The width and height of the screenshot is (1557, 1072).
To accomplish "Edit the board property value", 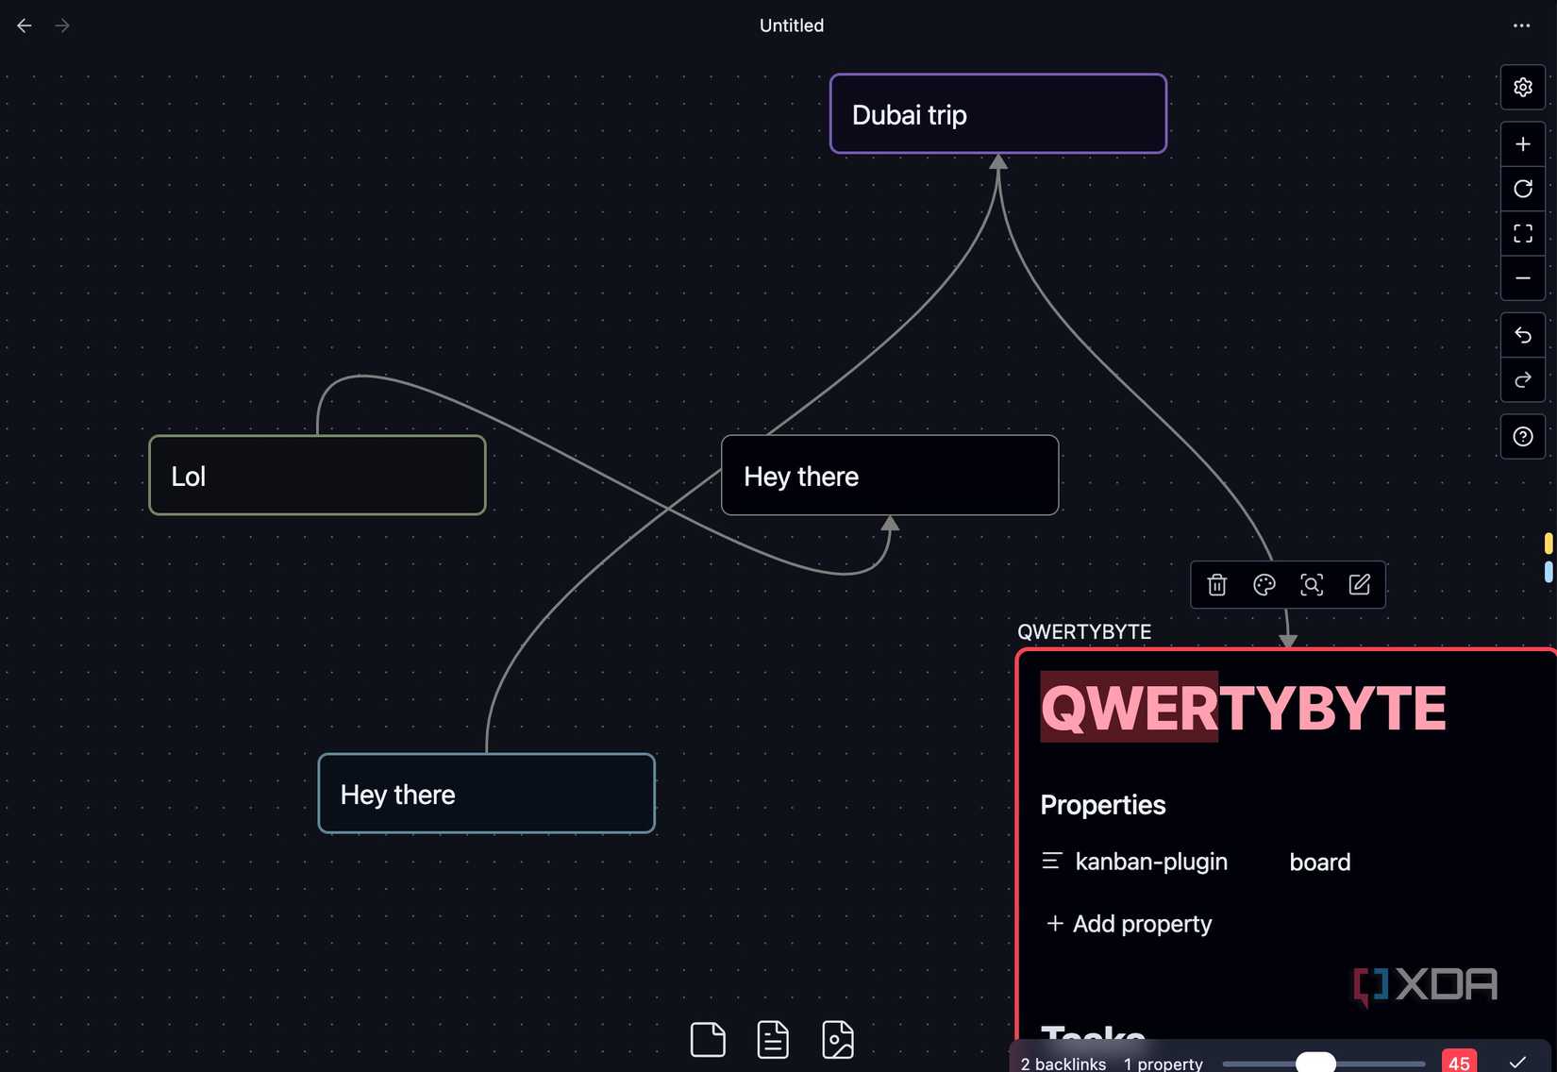I will click(x=1319, y=863).
